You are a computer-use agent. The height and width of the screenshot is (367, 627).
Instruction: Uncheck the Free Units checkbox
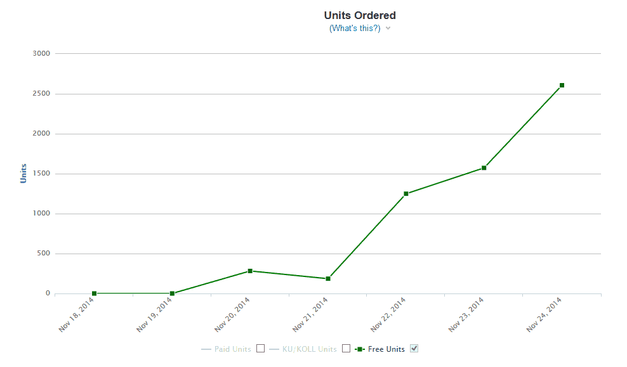coord(414,348)
